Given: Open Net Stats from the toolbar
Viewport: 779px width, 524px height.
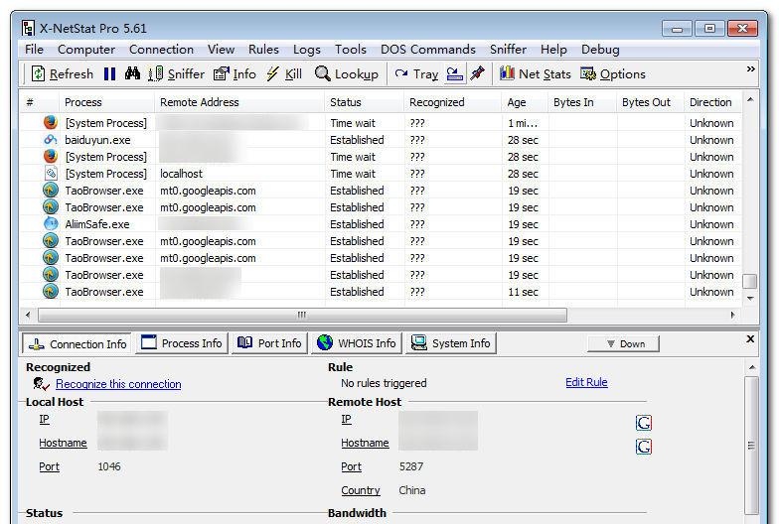Looking at the screenshot, I should tap(535, 73).
